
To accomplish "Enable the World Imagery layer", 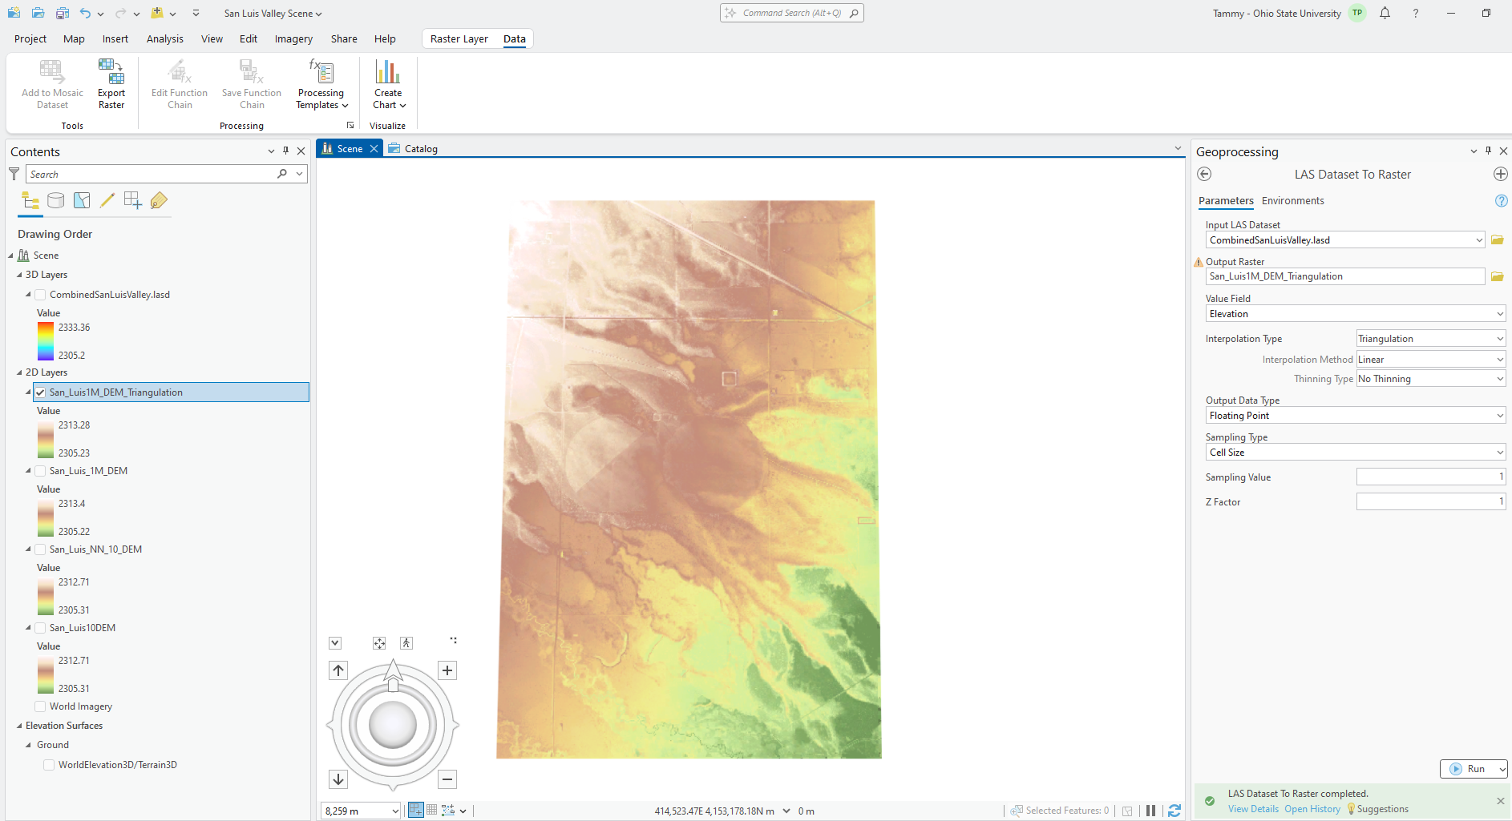I will point(40,706).
